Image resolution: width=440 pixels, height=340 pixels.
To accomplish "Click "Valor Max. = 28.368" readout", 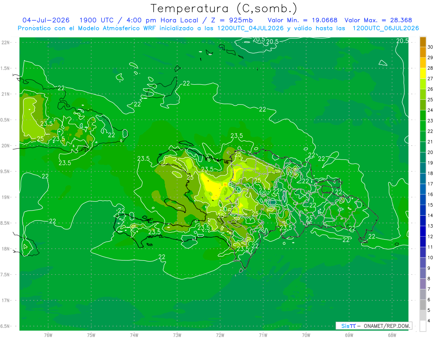I will (378, 20).
